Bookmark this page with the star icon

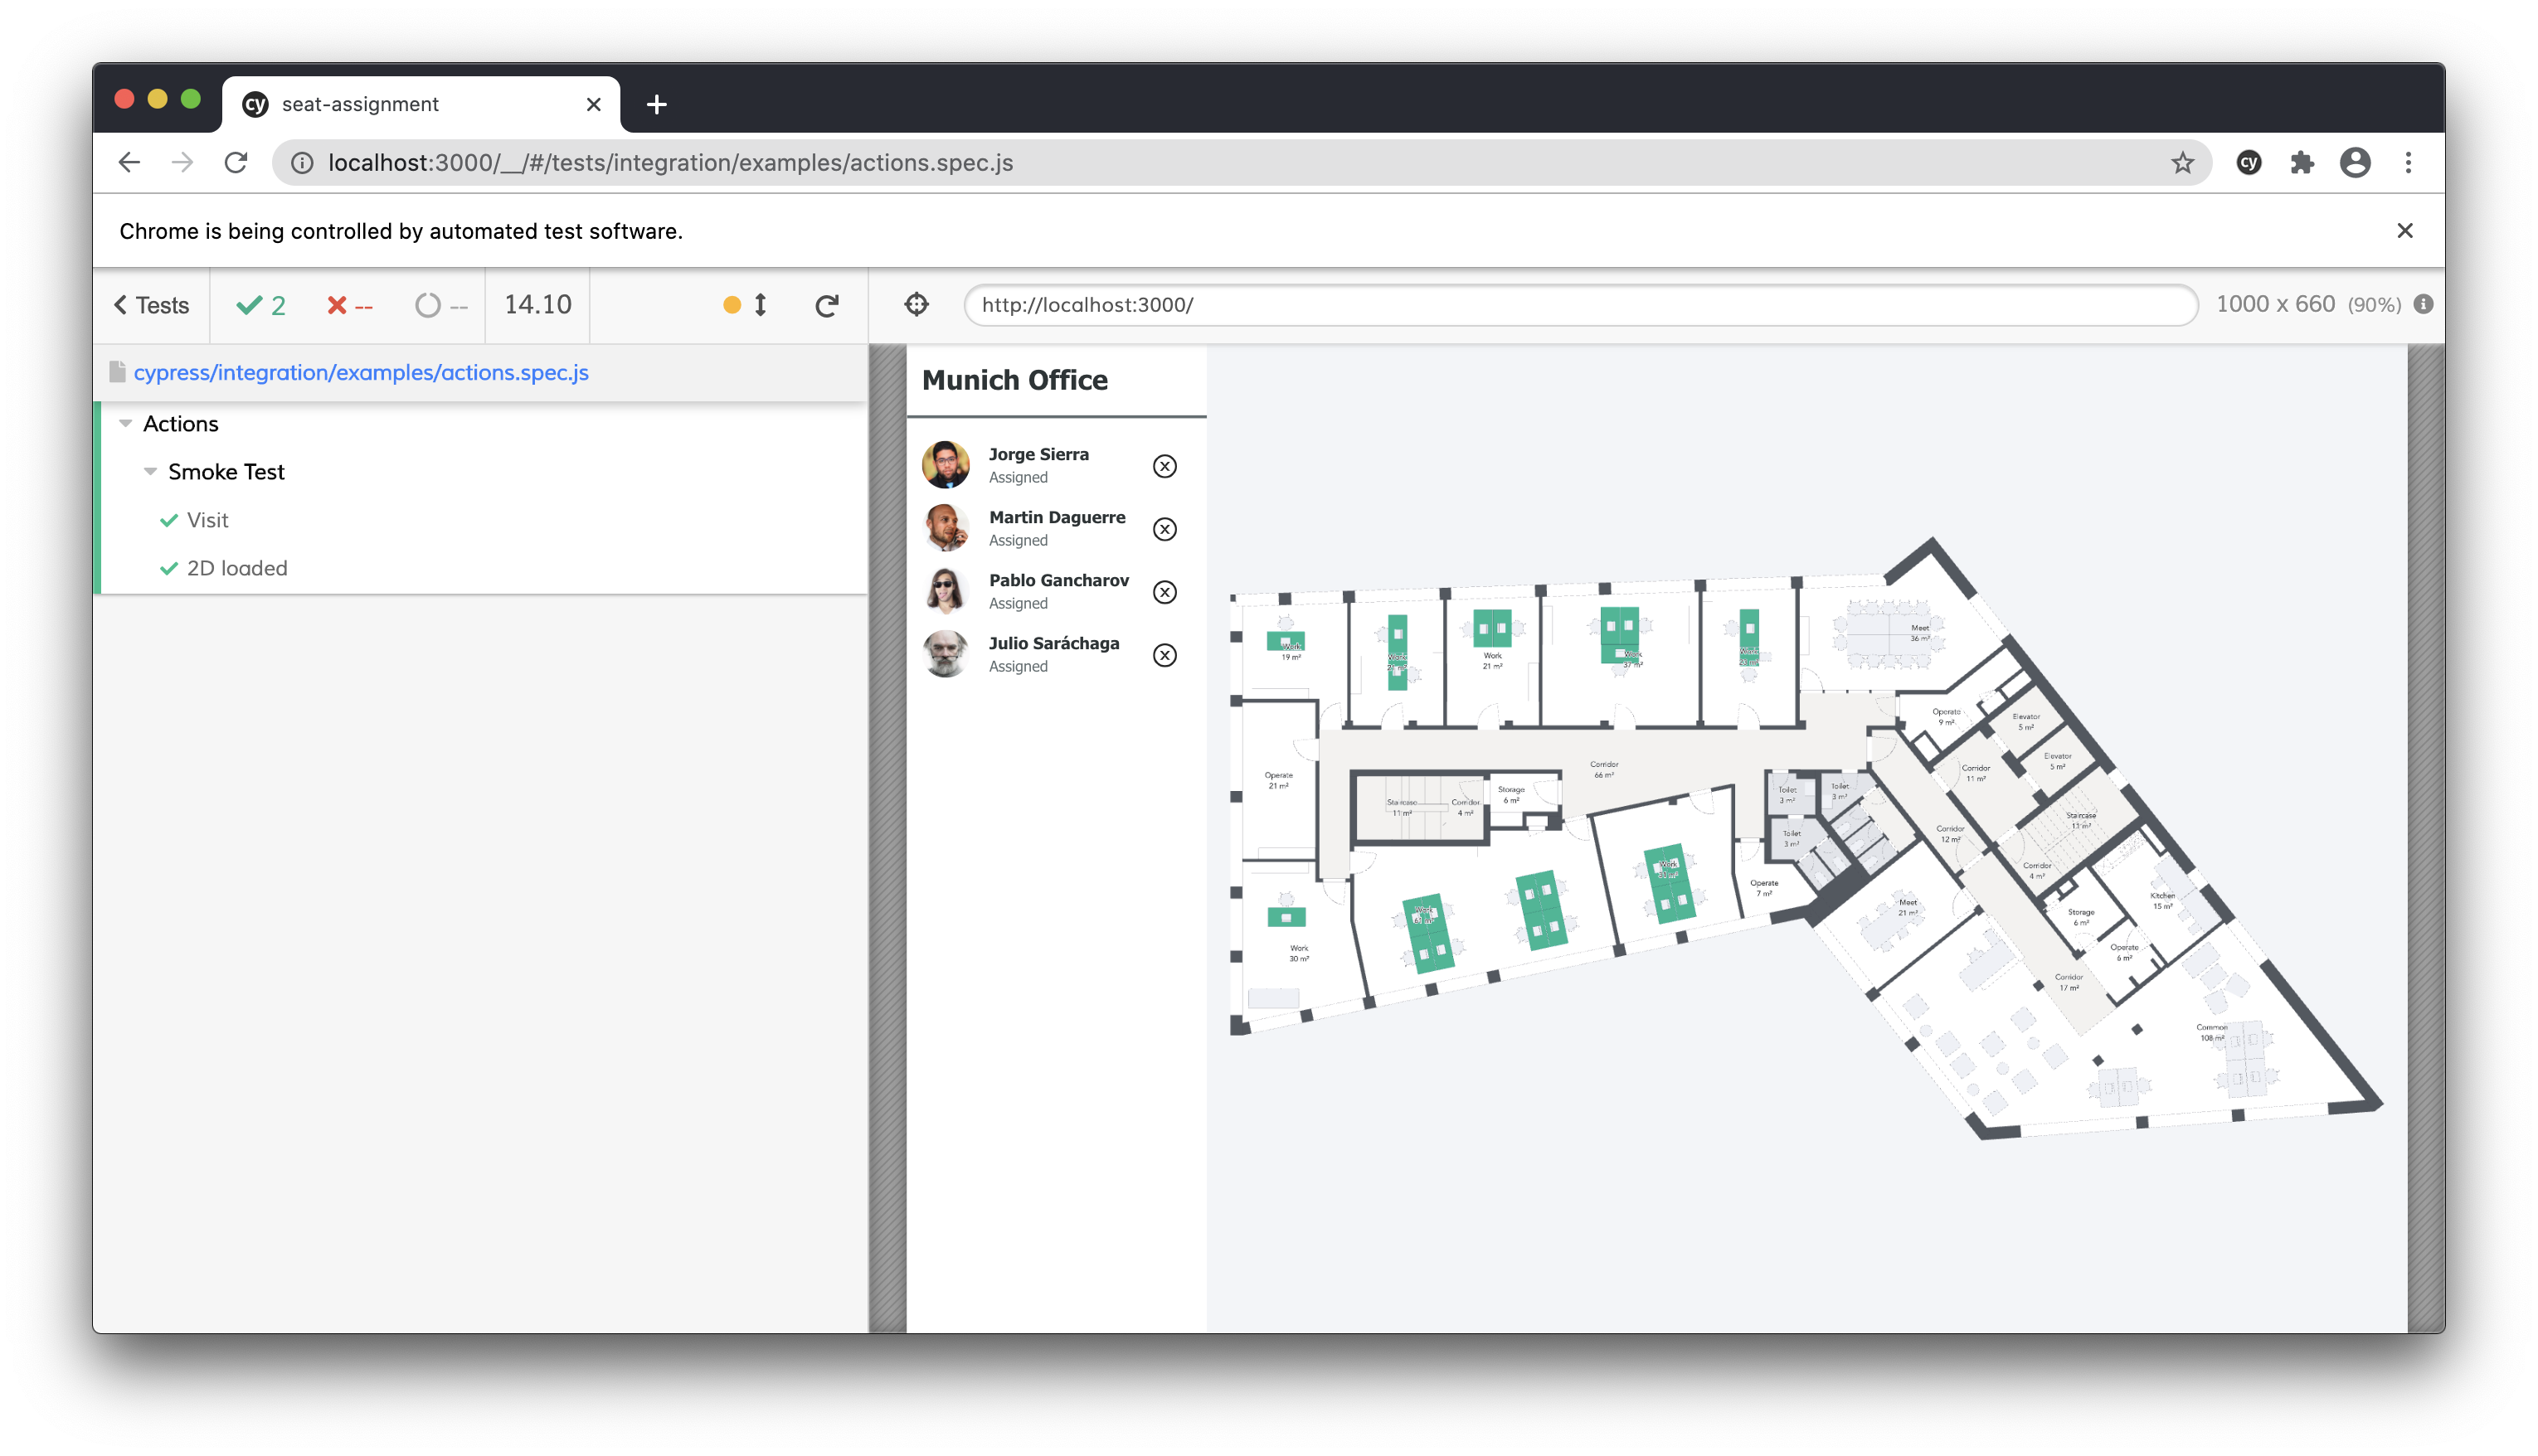(2182, 163)
